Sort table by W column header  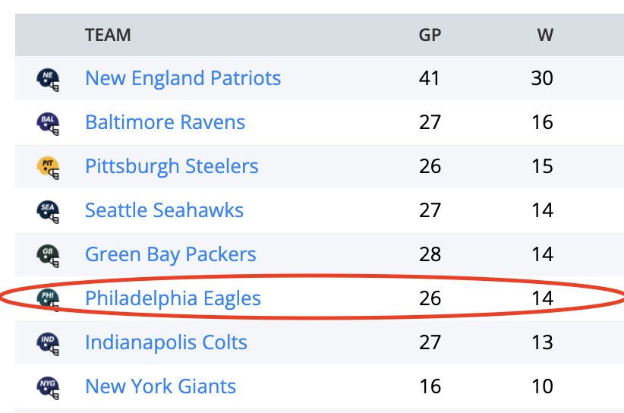click(x=544, y=35)
